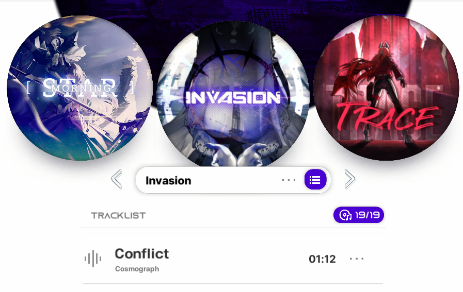Select the Invasion album cover
The image size is (463, 292).
click(x=233, y=94)
